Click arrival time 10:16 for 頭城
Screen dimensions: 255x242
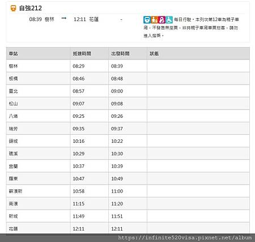tap(79, 141)
